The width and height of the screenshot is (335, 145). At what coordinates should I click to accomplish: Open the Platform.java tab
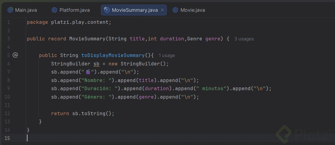pos(74,10)
